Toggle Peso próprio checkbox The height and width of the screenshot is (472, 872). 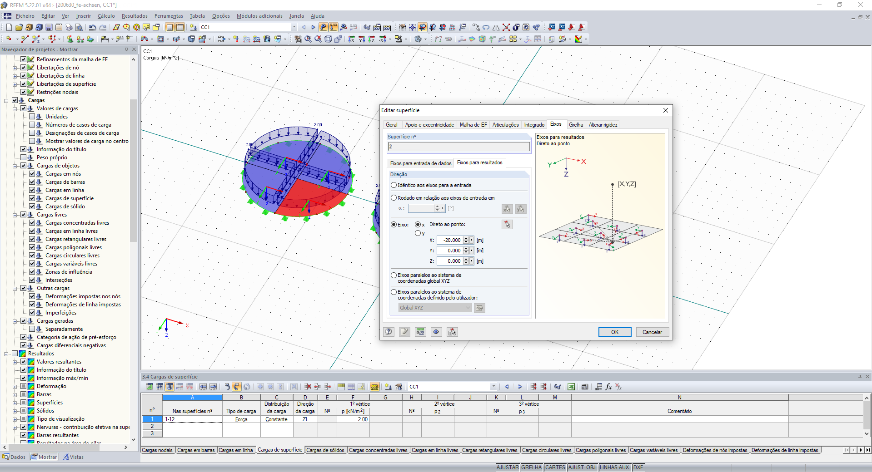[23, 157]
